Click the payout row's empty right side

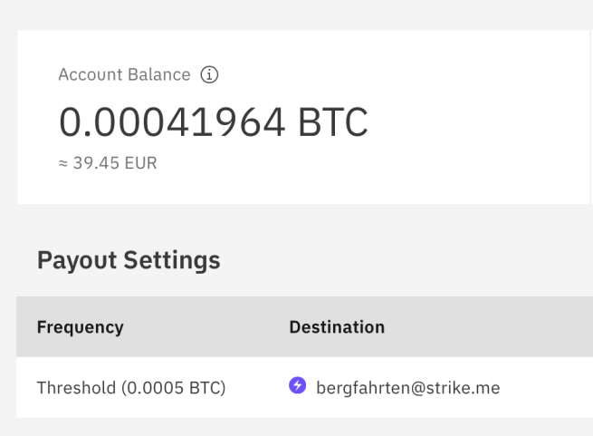552,388
